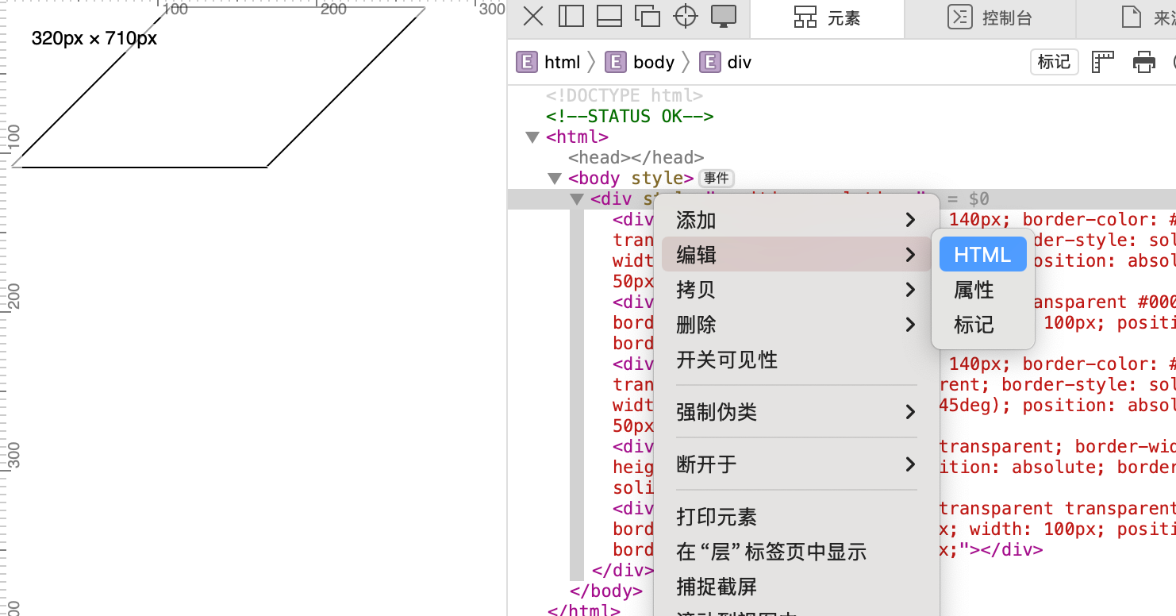Choose 开关可见性 from context menu

coord(796,360)
